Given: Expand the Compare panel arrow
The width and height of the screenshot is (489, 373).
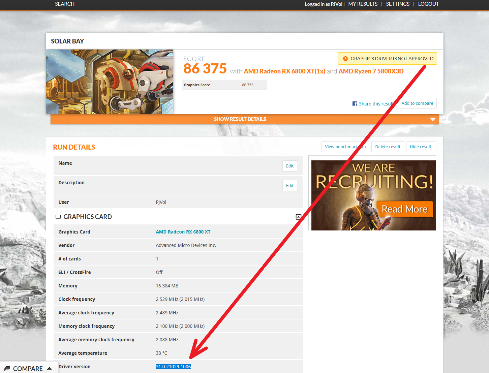Looking at the screenshot, I should (x=50, y=369).
